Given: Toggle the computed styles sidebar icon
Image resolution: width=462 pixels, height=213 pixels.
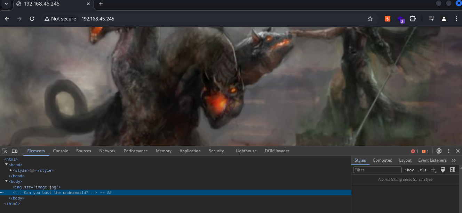Looking at the screenshot, I should click(453, 170).
